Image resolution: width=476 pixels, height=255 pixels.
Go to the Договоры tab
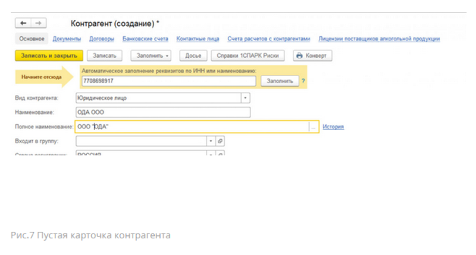pyautogui.click(x=102, y=39)
